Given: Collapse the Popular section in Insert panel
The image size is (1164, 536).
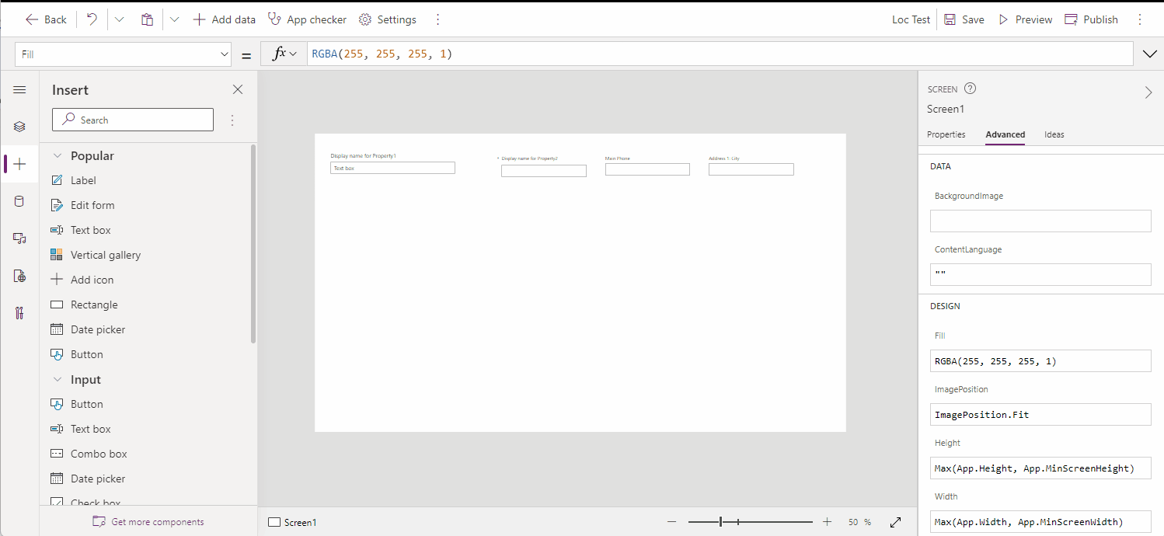Looking at the screenshot, I should (x=58, y=155).
